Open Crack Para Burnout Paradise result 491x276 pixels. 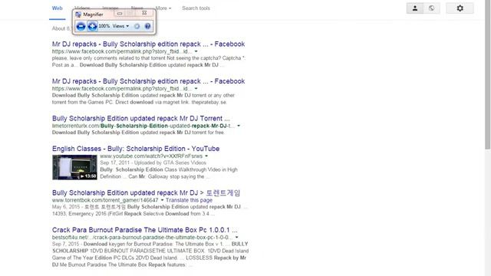pos(145,230)
